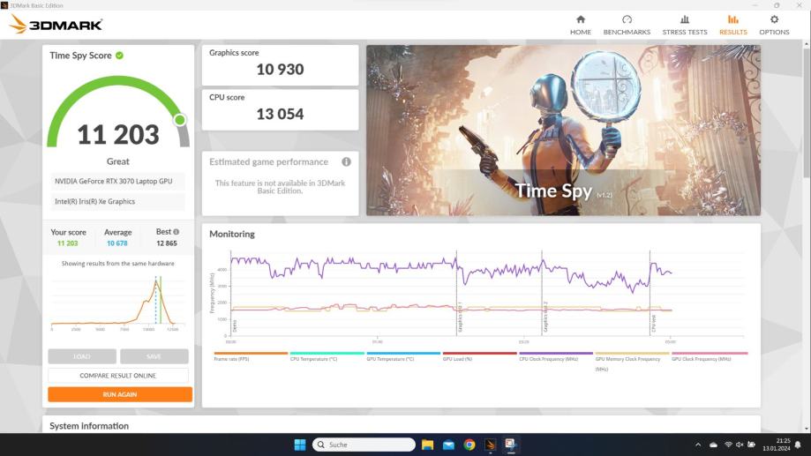The width and height of the screenshot is (811, 456).
Task: Click the 3DMark taskbar icon
Action: click(x=491, y=445)
